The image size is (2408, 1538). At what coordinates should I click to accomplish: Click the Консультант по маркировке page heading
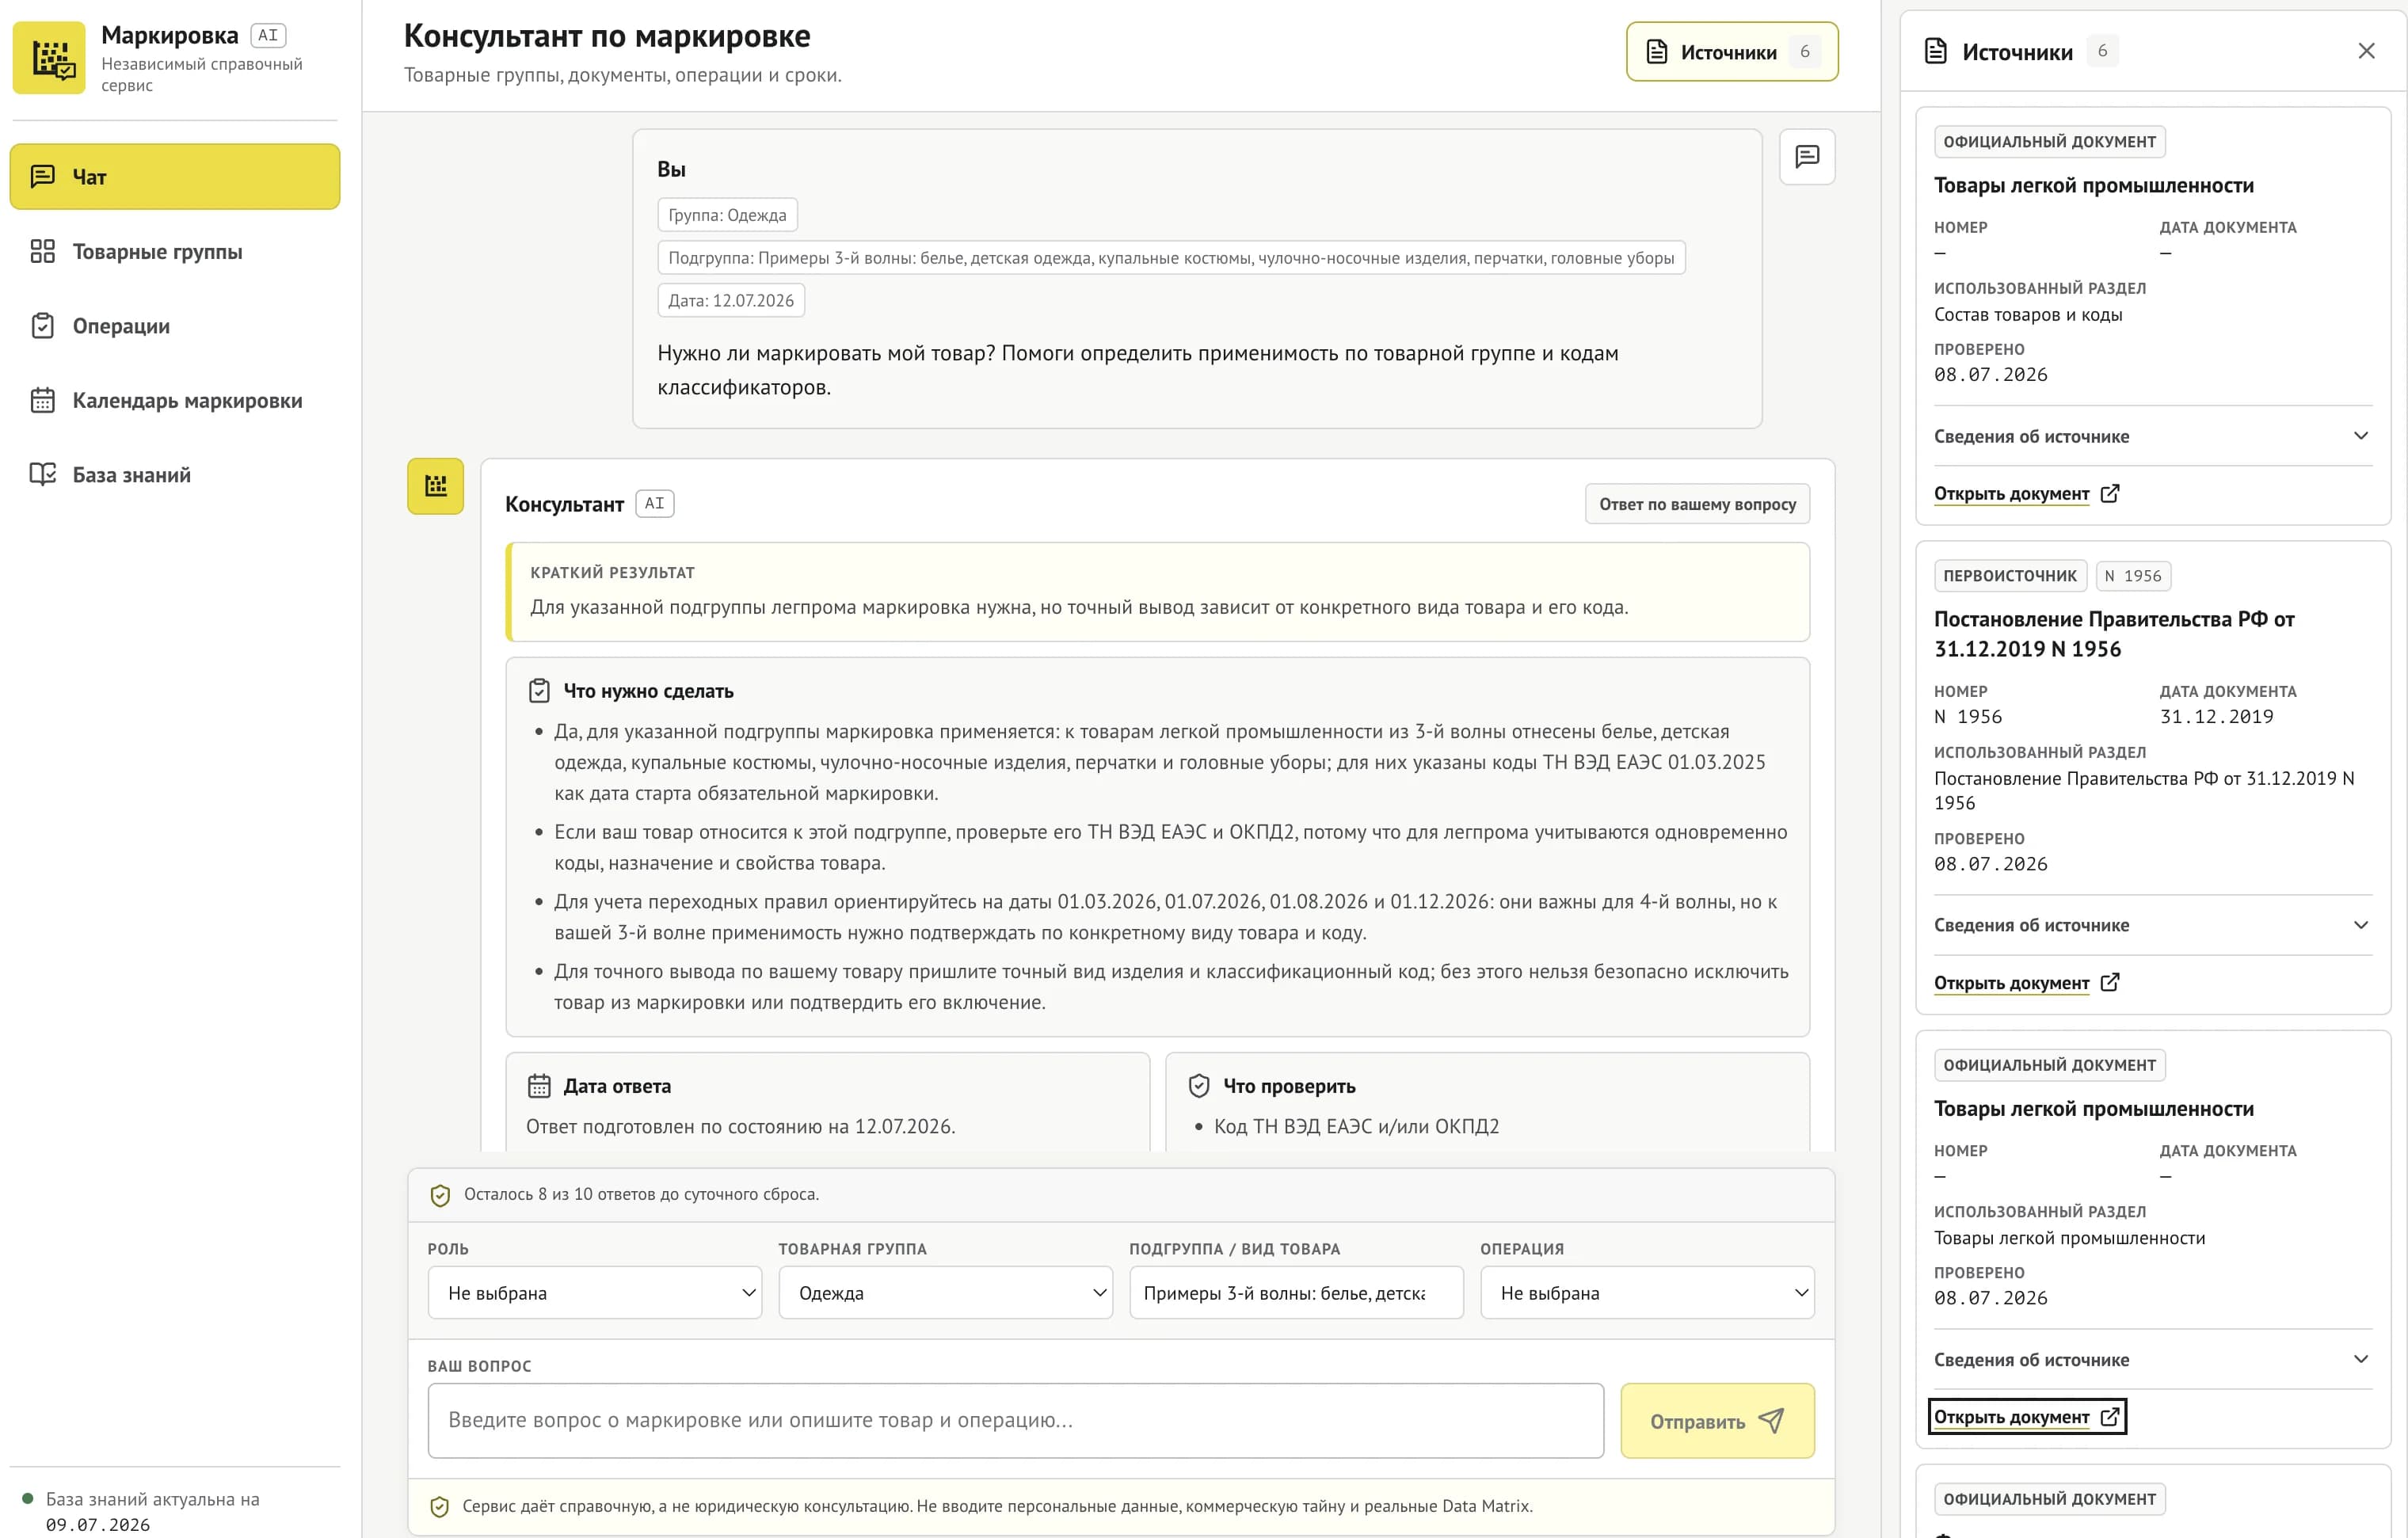[x=607, y=36]
